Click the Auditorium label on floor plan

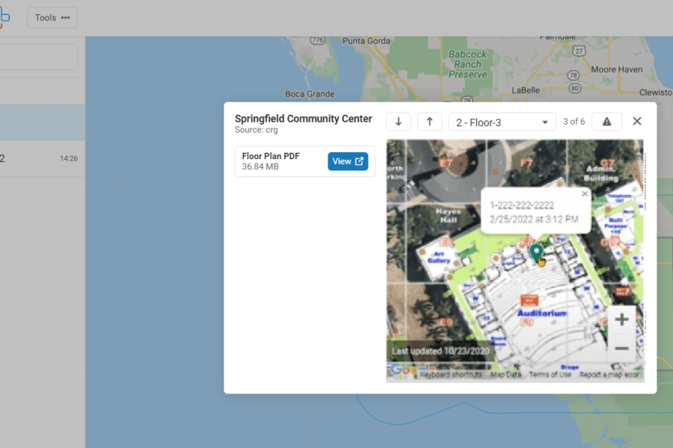coord(541,314)
